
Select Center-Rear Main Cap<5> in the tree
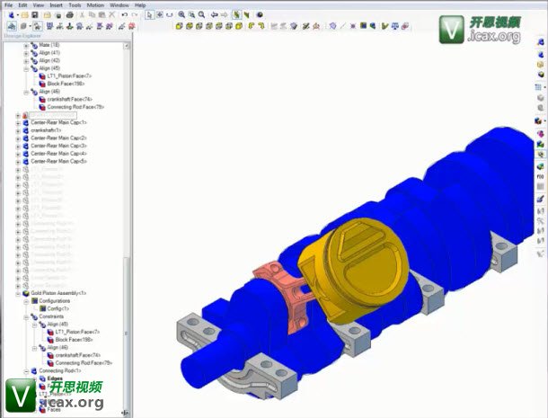tap(58, 161)
